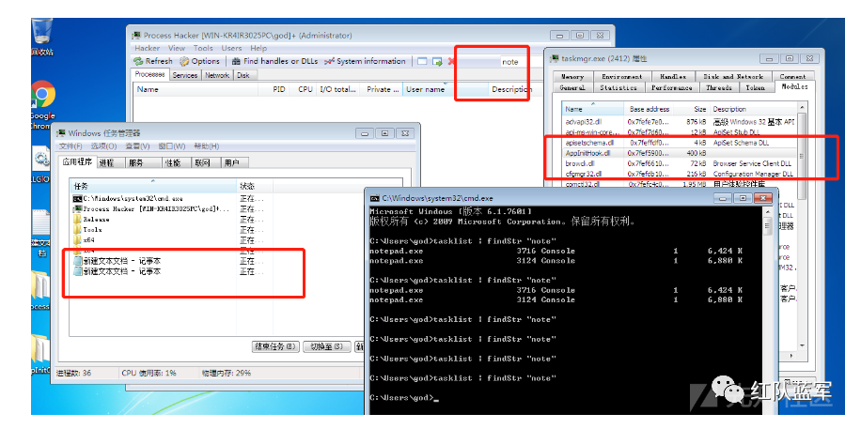
Task: Click the red X terminate icon
Action: click(451, 61)
